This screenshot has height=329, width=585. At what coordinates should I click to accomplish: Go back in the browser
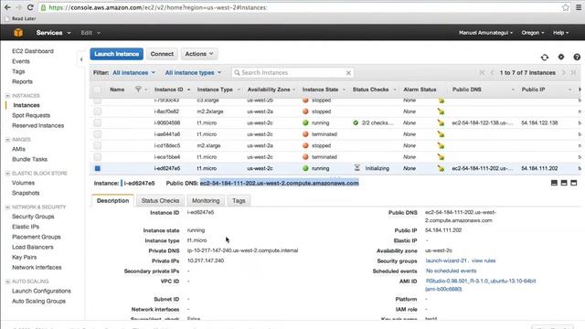click(7, 7)
